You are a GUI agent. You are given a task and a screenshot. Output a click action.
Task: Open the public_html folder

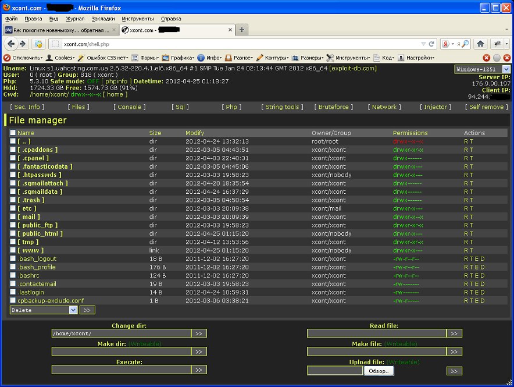pos(40,233)
